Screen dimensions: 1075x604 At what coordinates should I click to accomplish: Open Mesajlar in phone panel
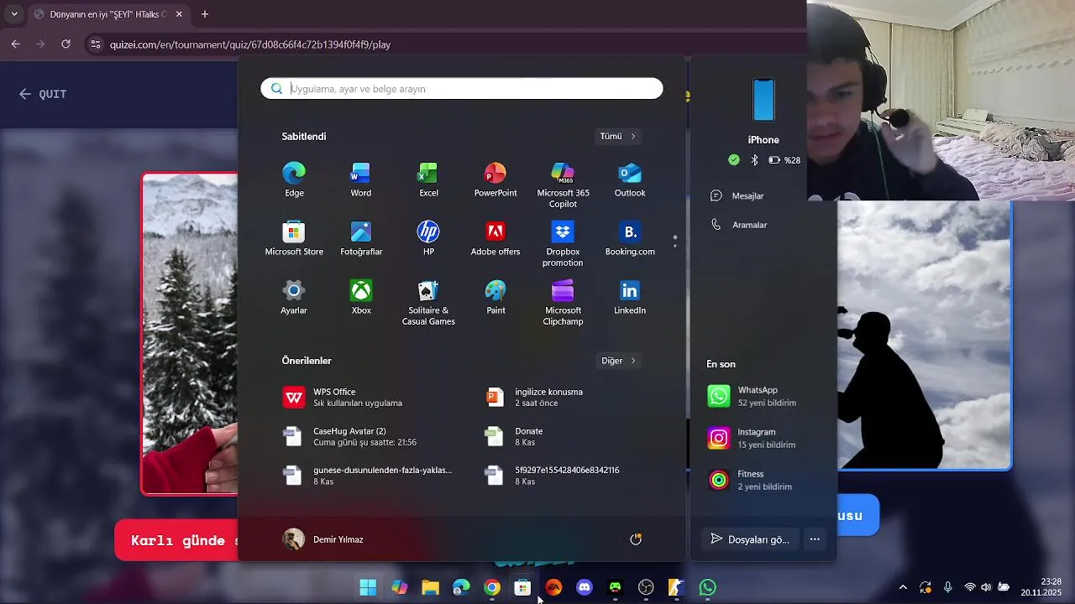(x=737, y=195)
